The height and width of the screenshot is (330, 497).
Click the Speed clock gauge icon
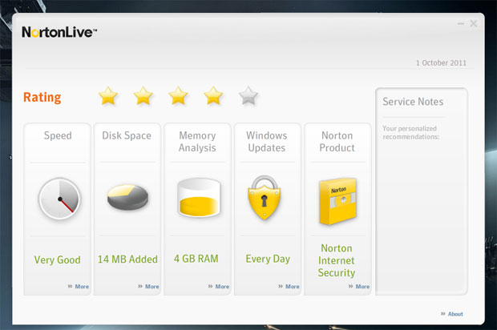[59, 199]
